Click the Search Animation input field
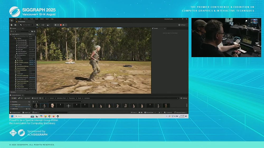Image resolution: width=264 pixels, height=148 pixels. (60, 102)
